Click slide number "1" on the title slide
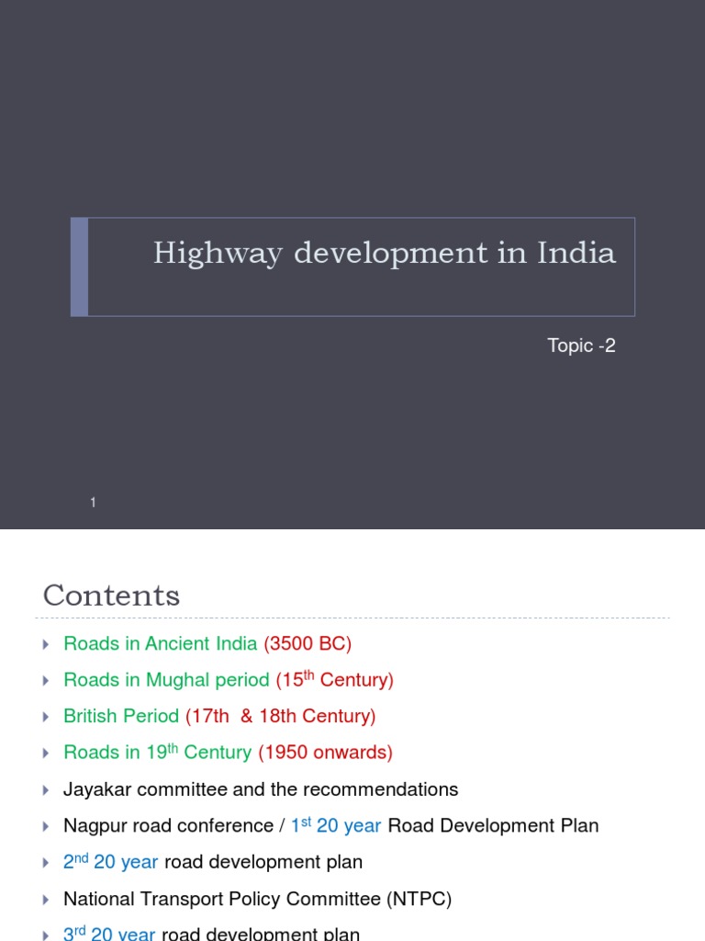The height and width of the screenshot is (941, 705). coord(93,503)
